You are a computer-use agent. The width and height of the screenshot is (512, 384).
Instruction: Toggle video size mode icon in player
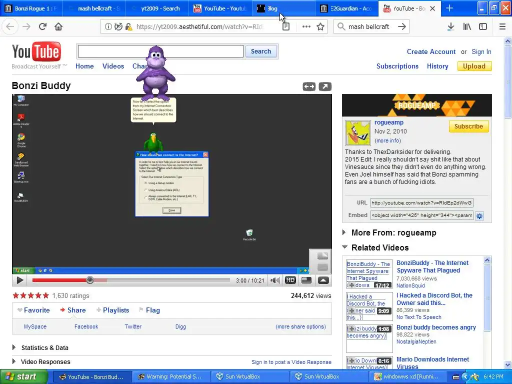point(306,280)
